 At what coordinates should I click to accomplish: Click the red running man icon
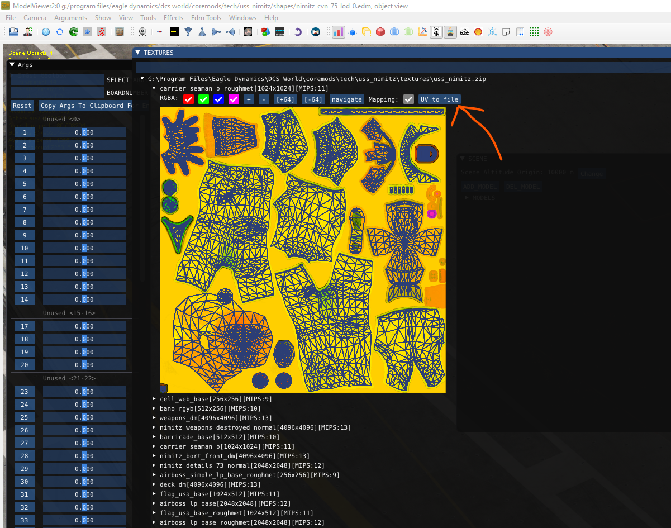click(x=102, y=32)
